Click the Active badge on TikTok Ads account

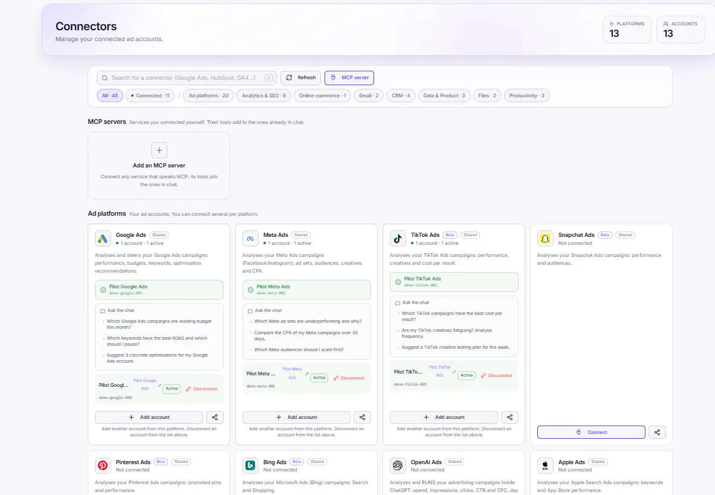click(x=467, y=375)
